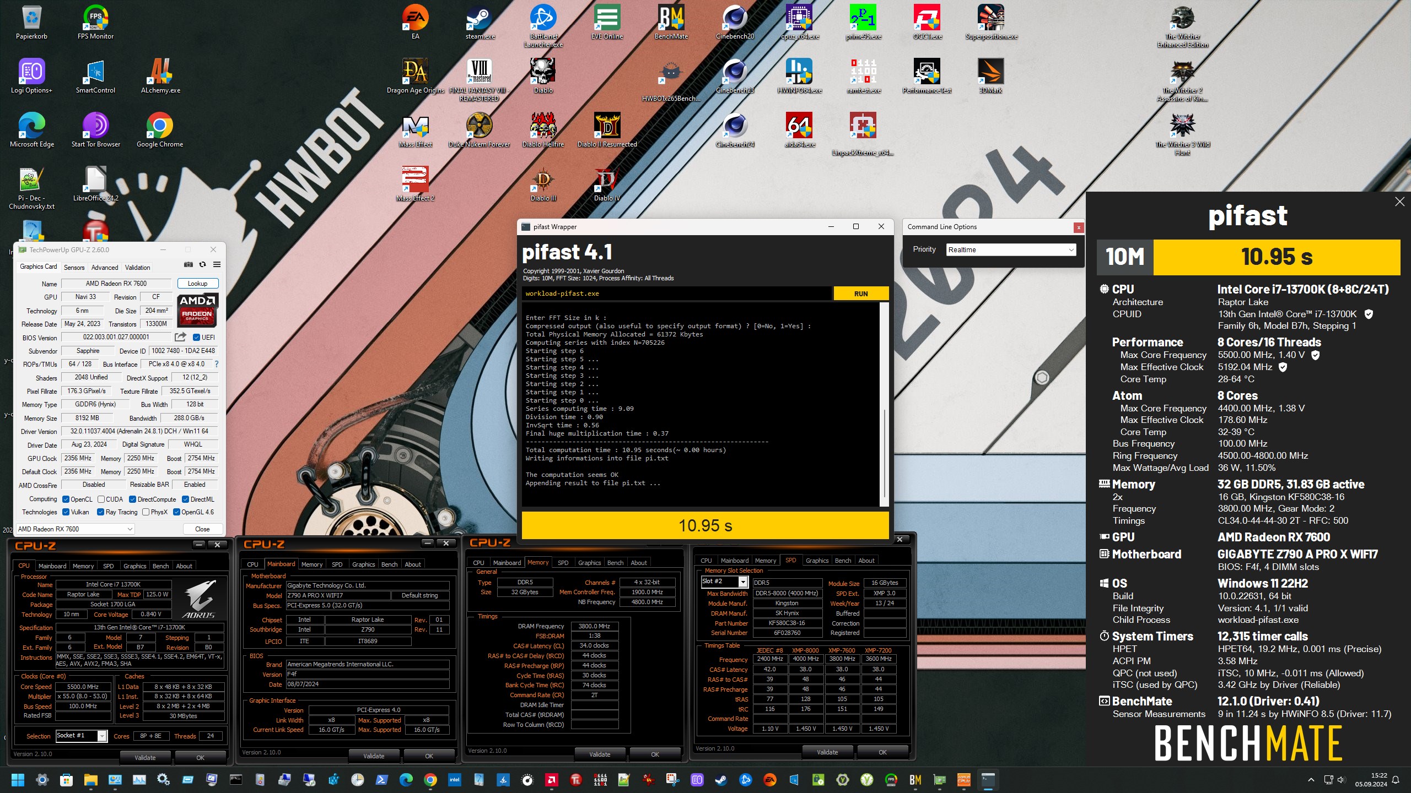Click OK in CPU-Z Memory window

click(655, 754)
